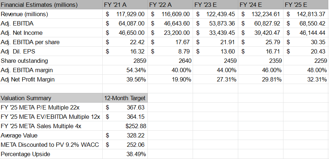Select the Average Value row label
The width and height of the screenshot is (329, 159).
[x=19, y=135]
